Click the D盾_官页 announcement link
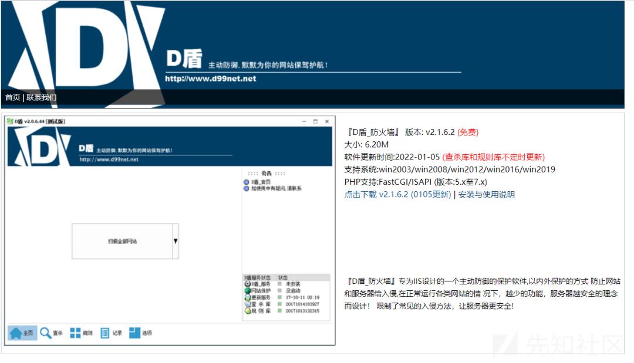Viewport: 634px width, 363px height. pos(261,182)
